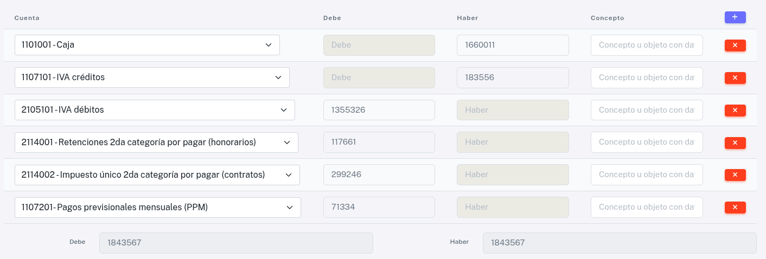
Task: Click the Haber field showing 1660011
Action: pos(513,45)
